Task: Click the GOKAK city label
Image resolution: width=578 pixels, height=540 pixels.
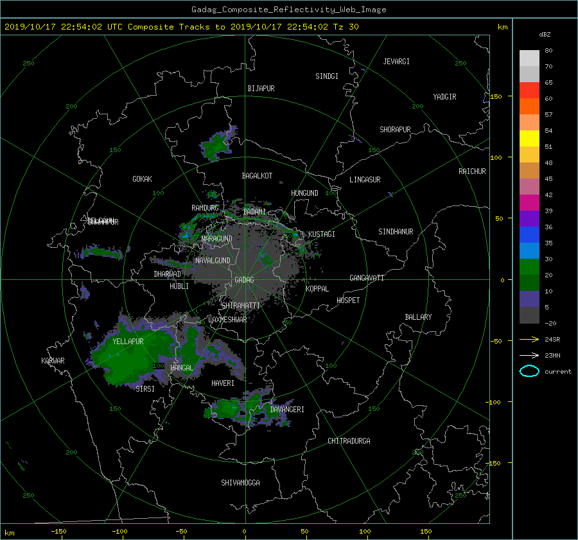Action: 142,179
